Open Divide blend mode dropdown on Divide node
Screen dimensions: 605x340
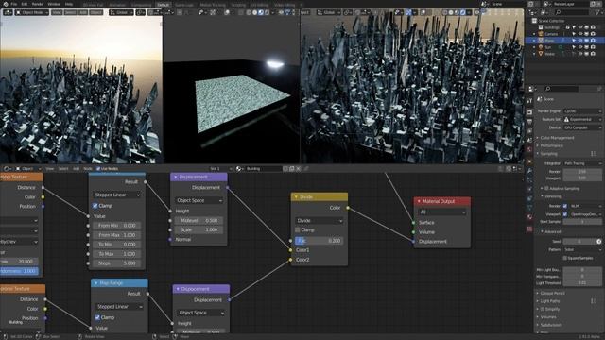(319, 220)
